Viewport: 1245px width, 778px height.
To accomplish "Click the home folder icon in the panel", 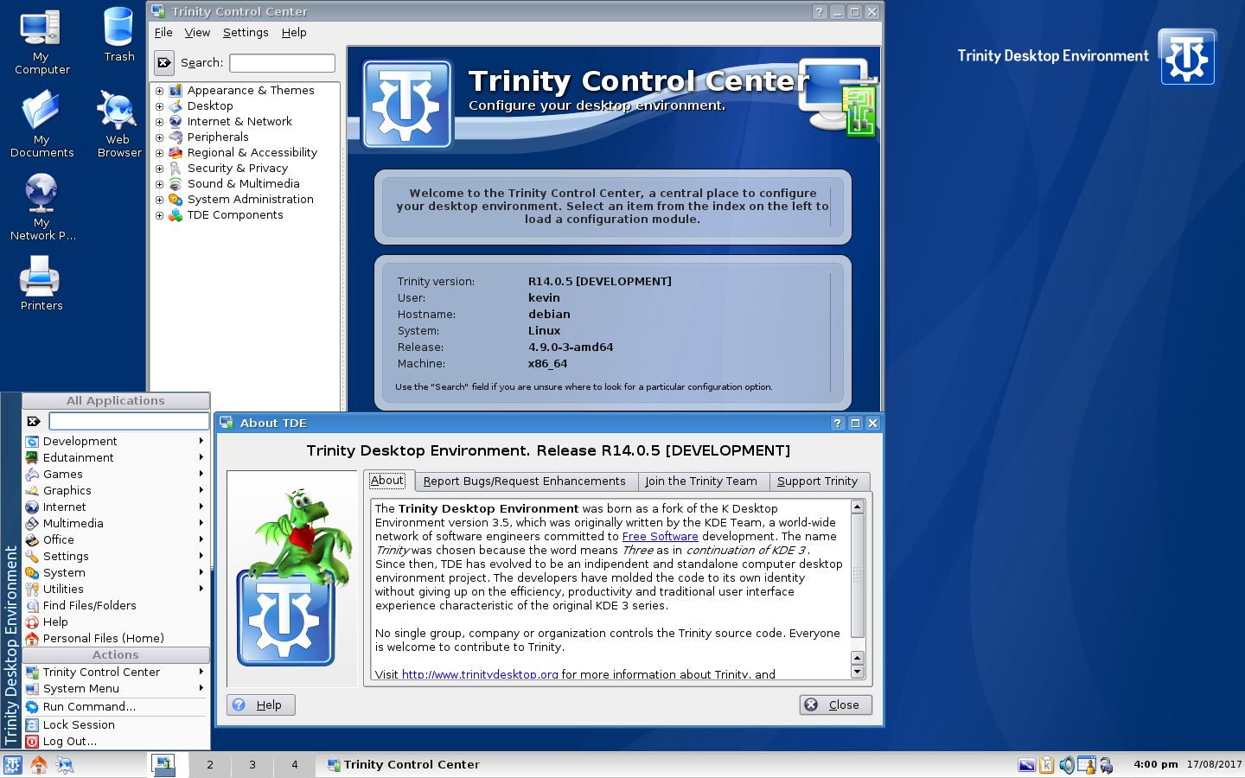I will (x=39, y=764).
